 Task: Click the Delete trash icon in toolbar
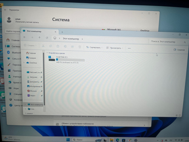(x=80, y=47)
